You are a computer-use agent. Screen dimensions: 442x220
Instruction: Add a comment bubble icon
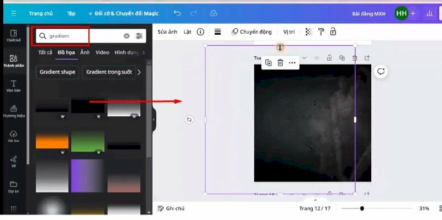click(x=381, y=72)
